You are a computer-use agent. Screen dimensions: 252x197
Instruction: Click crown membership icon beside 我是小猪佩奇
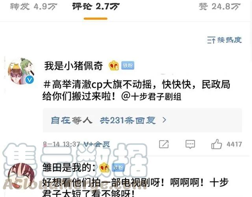[114, 66]
